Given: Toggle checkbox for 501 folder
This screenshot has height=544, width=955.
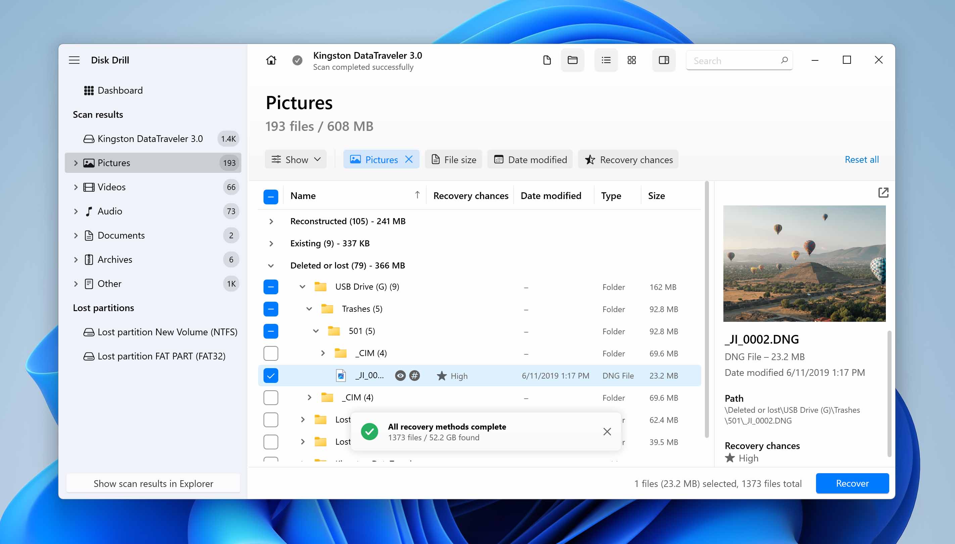Looking at the screenshot, I should (x=271, y=331).
